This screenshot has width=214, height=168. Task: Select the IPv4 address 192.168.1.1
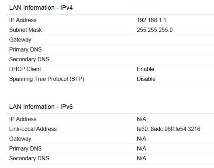click(x=151, y=20)
